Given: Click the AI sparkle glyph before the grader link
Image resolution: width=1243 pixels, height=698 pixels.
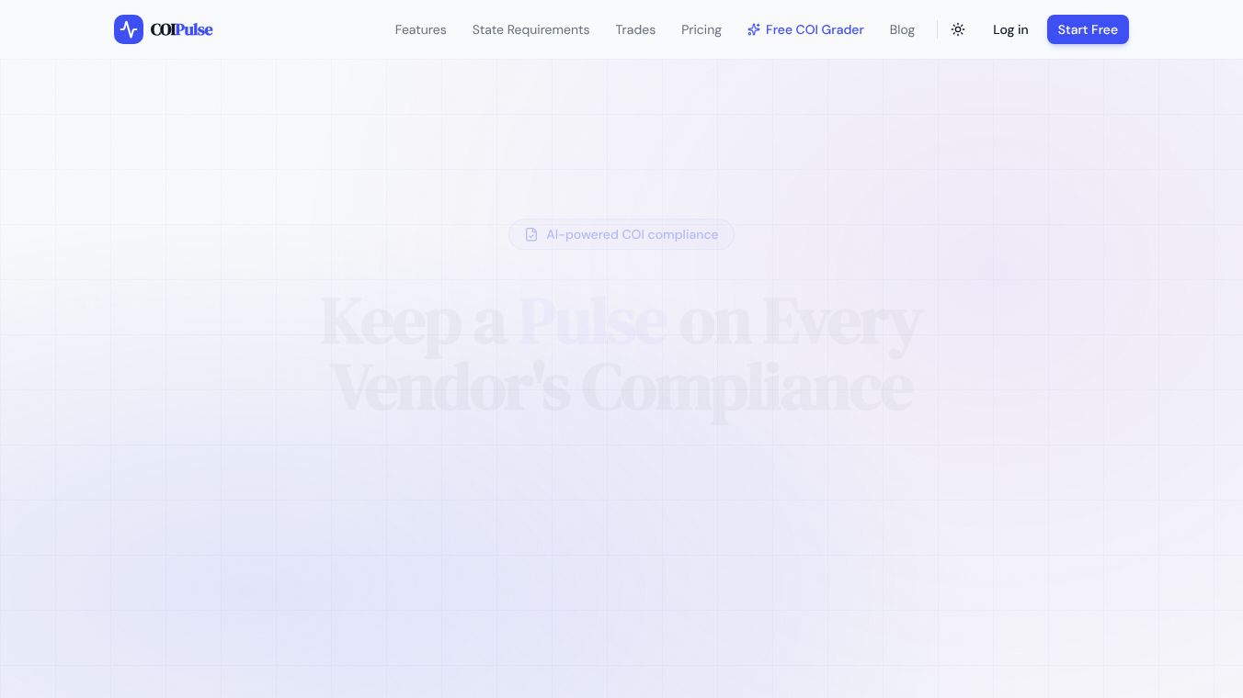Looking at the screenshot, I should click(x=754, y=29).
